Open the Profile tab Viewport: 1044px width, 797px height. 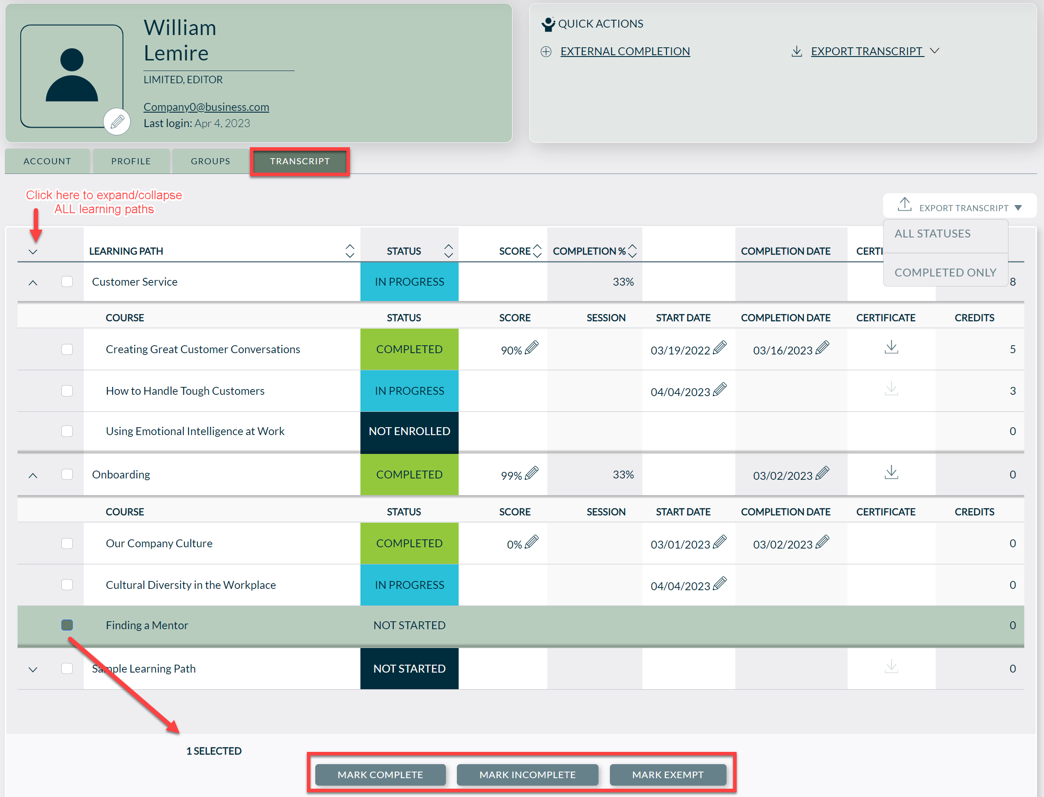(x=131, y=161)
